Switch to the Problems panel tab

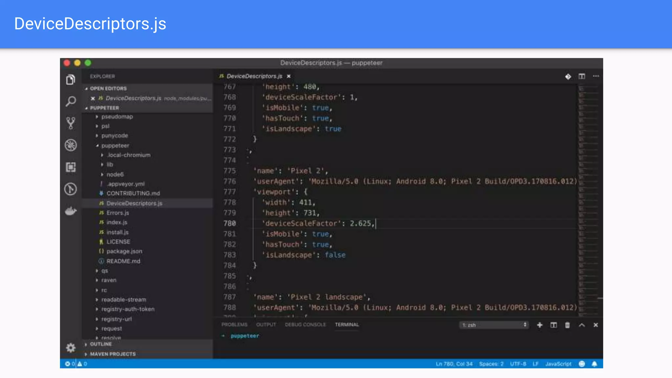pyautogui.click(x=234, y=325)
